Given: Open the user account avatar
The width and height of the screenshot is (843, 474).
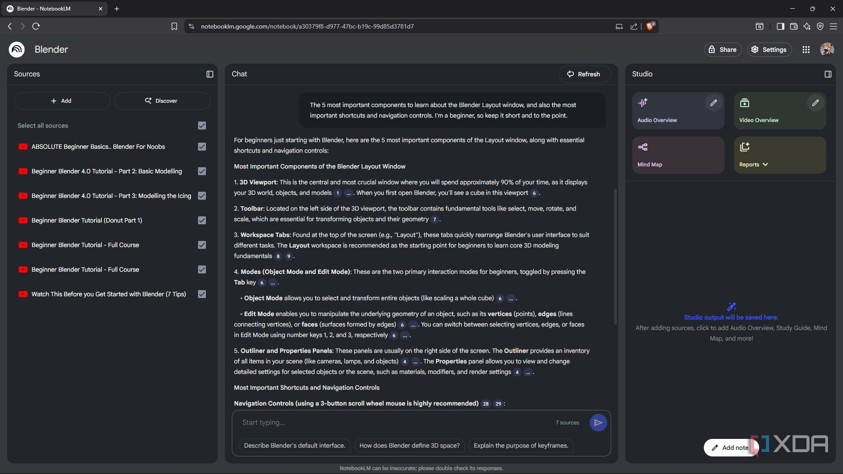Looking at the screenshot, I should [827, 50].
